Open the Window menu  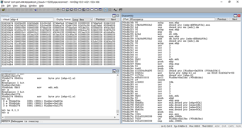coord(33,6)
